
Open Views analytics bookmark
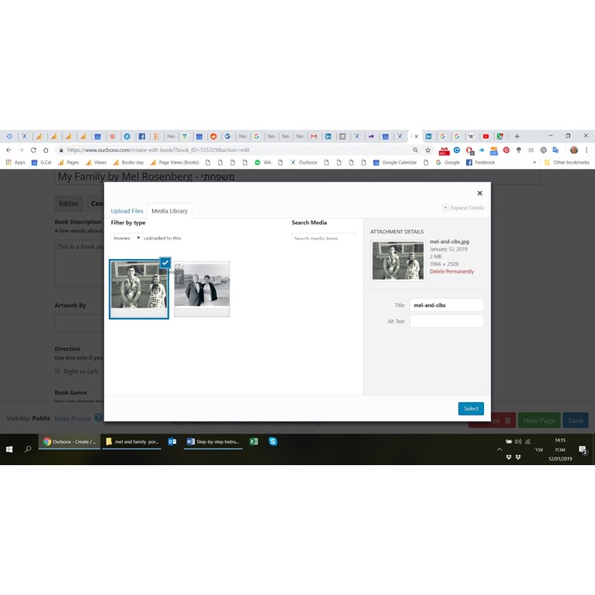pyautogui.click(x=96, y=162)
